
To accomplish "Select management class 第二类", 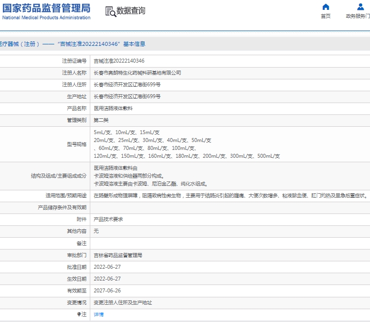I will pos(101,120).
